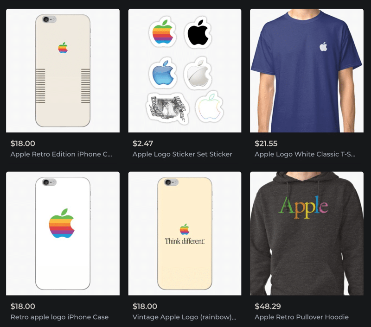Image resolution: width=371 pixels, height=327 pixels.
Task: Open the Apple Retro Edition iPhone case thumbnail
Action: point(63,71)
